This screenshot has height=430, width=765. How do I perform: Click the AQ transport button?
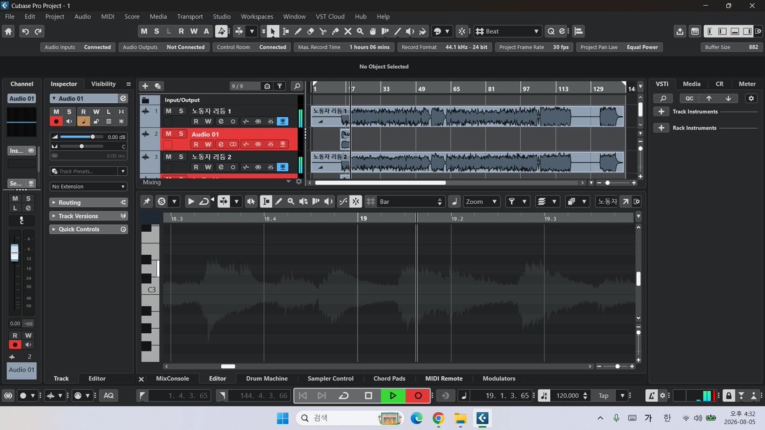point(108,396)
